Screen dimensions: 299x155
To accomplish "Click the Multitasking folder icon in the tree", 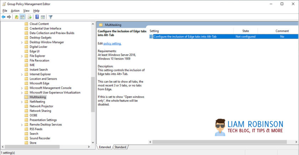I will point(26,97).
